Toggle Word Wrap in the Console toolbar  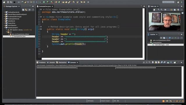tap(159, 62)
